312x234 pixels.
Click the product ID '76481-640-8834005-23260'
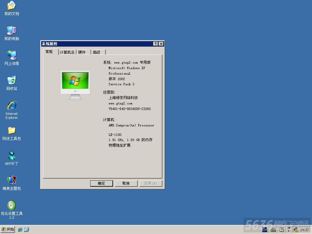pos(129,109)
